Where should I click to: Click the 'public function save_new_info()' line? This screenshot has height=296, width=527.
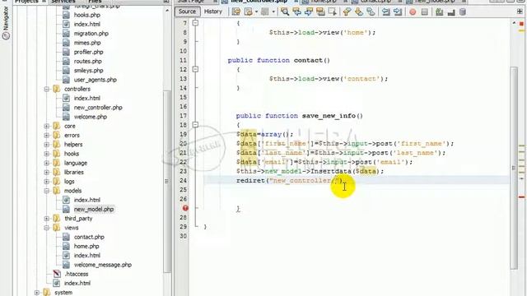[x=299, y=116]
